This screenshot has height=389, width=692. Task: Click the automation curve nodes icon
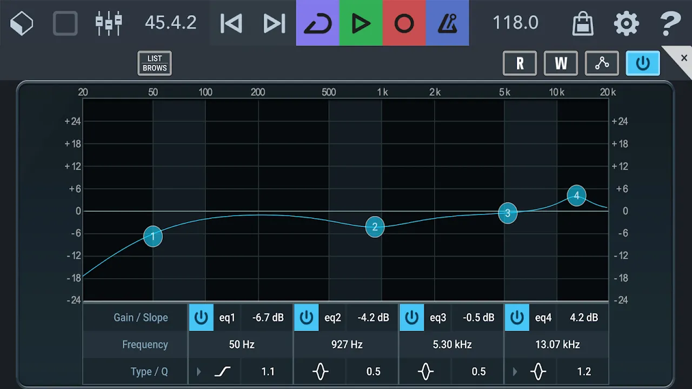click(x=602, y=63)
